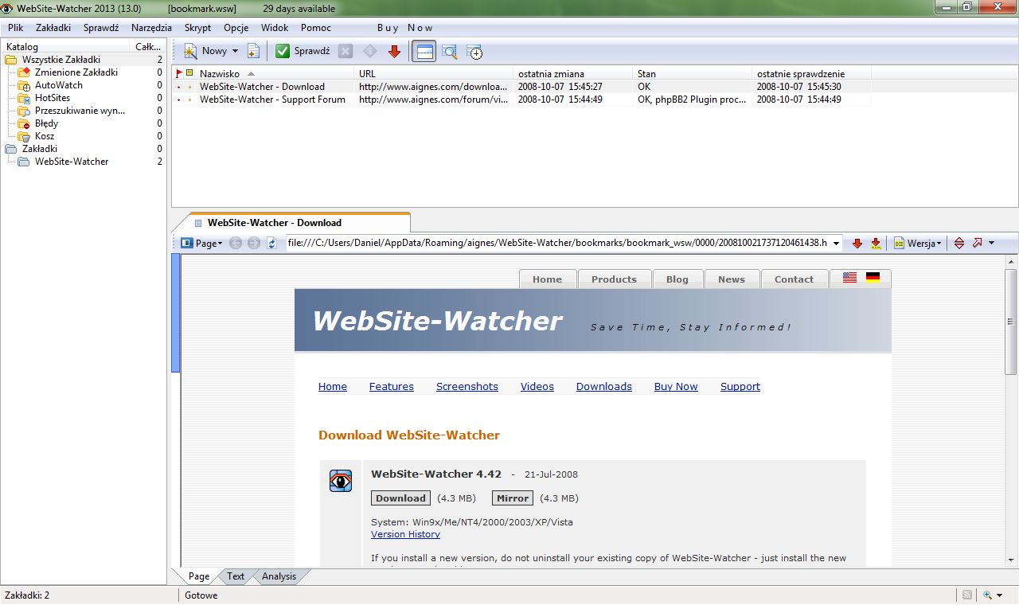Viewport: 1019px width, 605px height.
Task: Click the status bar zoom magnifier icon
Action: (987, 595)
